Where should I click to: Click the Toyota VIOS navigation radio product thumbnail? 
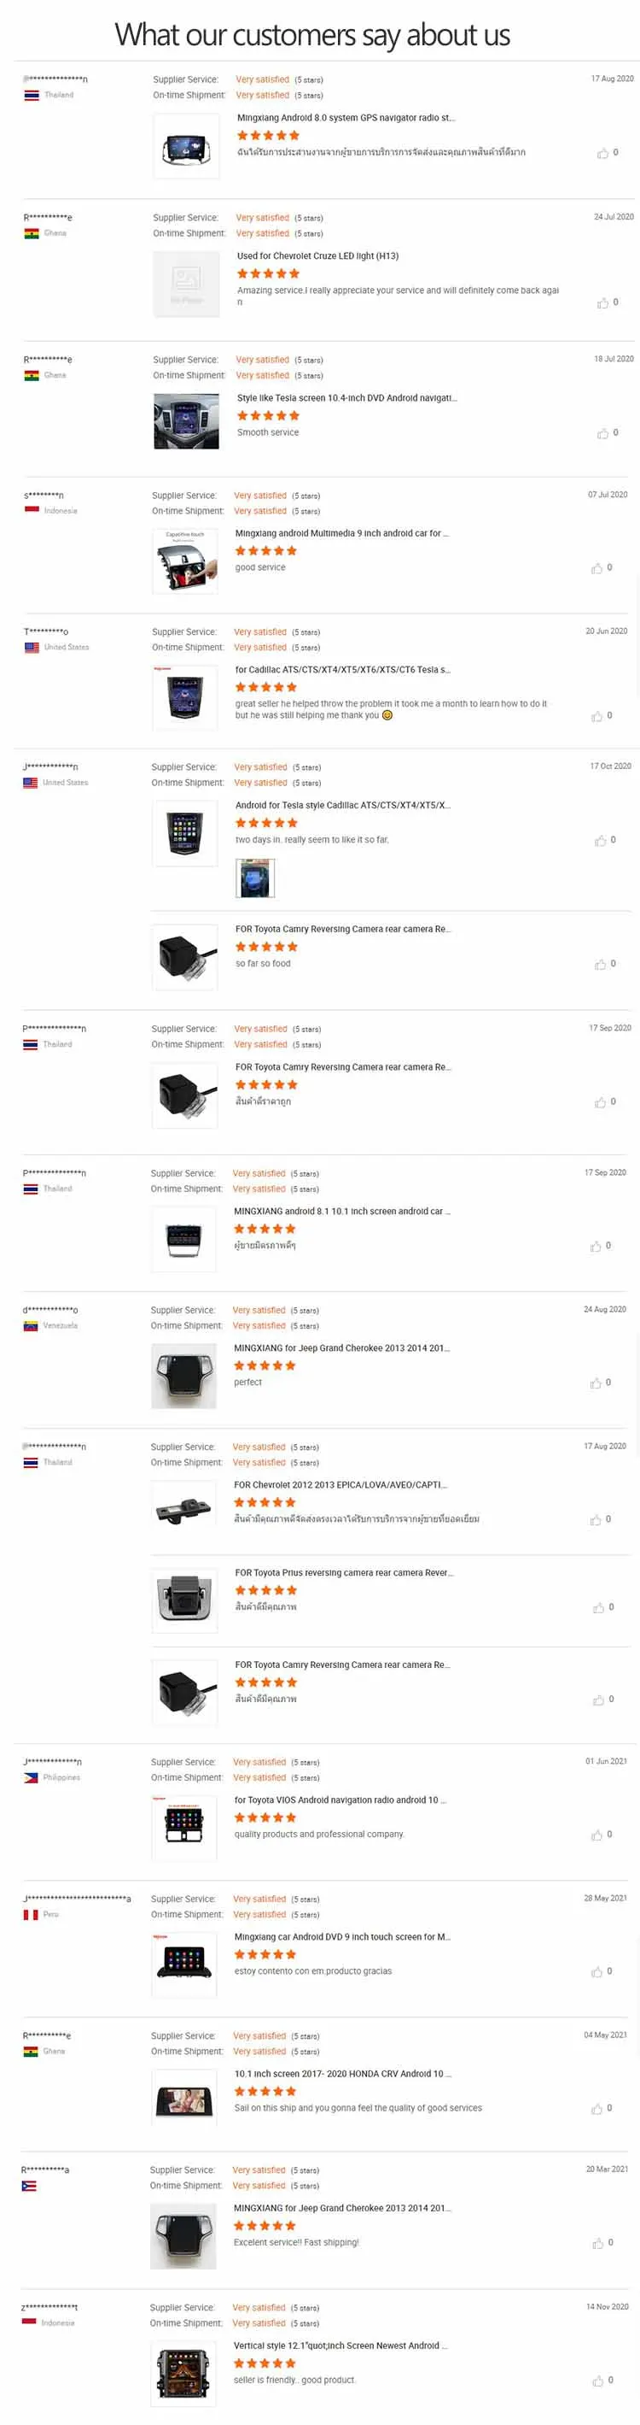[184, 1827]
